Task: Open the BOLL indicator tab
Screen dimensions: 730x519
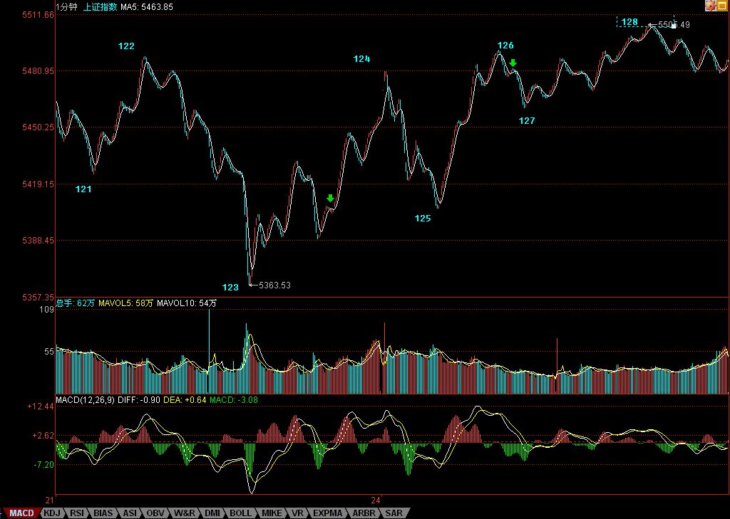Action: 240,513
